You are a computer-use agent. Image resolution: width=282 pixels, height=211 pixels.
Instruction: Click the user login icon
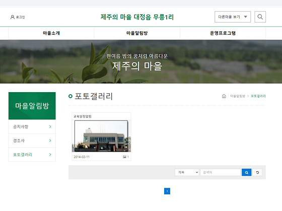tap(13, 17)
